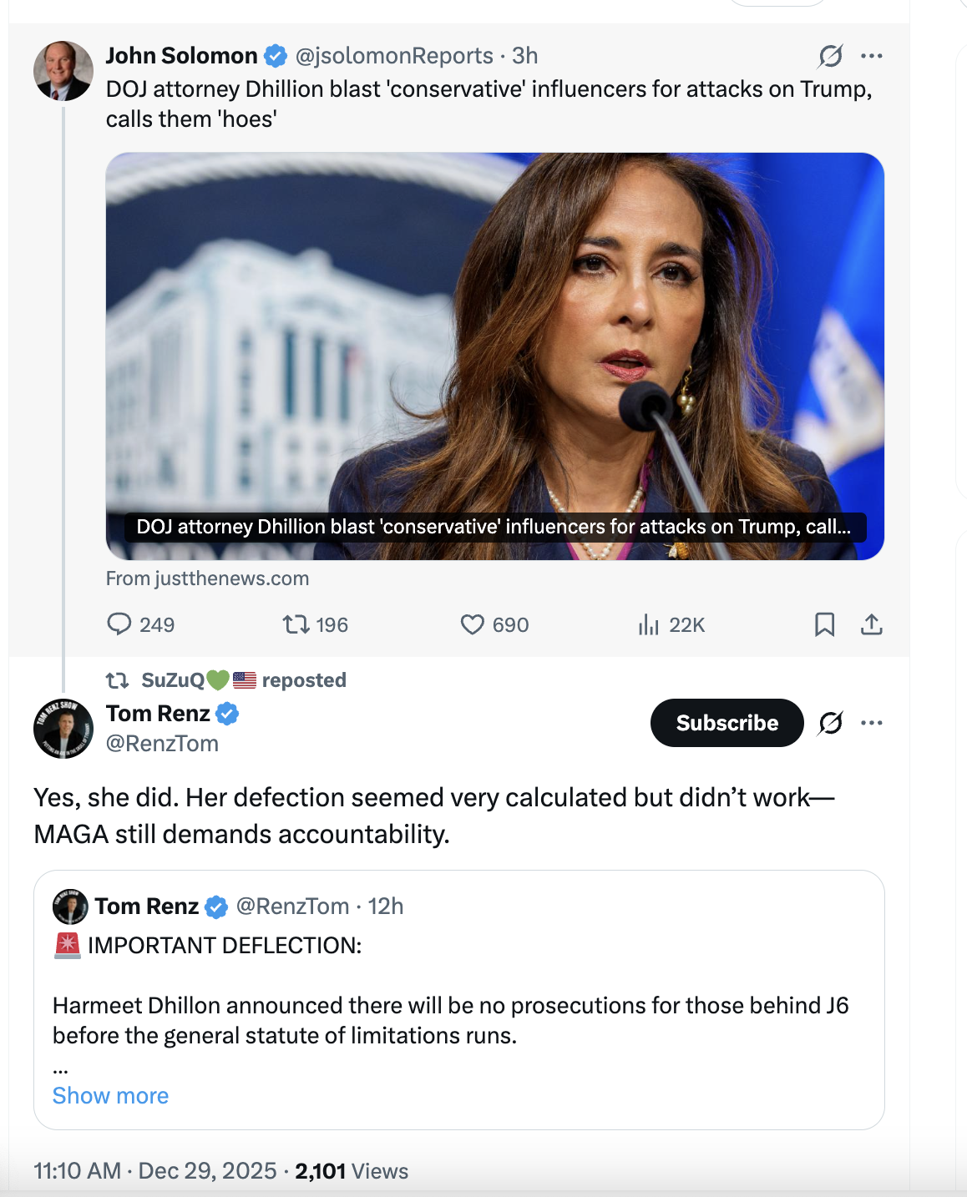Screen dimensions: 967x1197
Task: Visit From justthenews.com source link
Action: tap(207, 578)
